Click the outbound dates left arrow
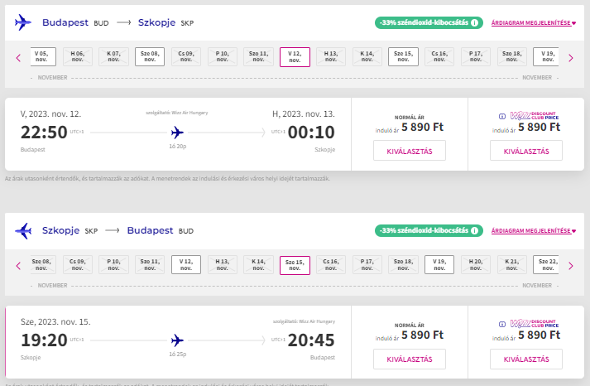Viewport: 590px width, 386px height. [18, 58]
